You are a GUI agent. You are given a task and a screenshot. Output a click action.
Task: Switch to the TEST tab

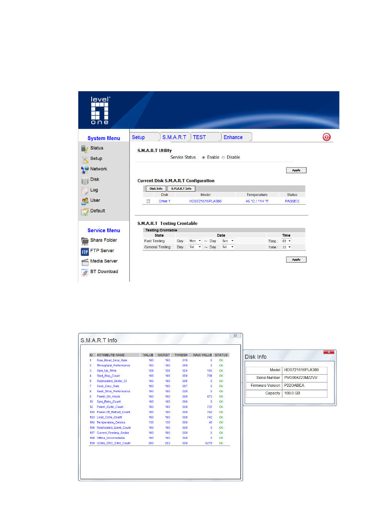[206, 137]
